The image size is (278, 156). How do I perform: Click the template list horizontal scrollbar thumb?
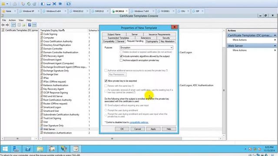point(112,139)
